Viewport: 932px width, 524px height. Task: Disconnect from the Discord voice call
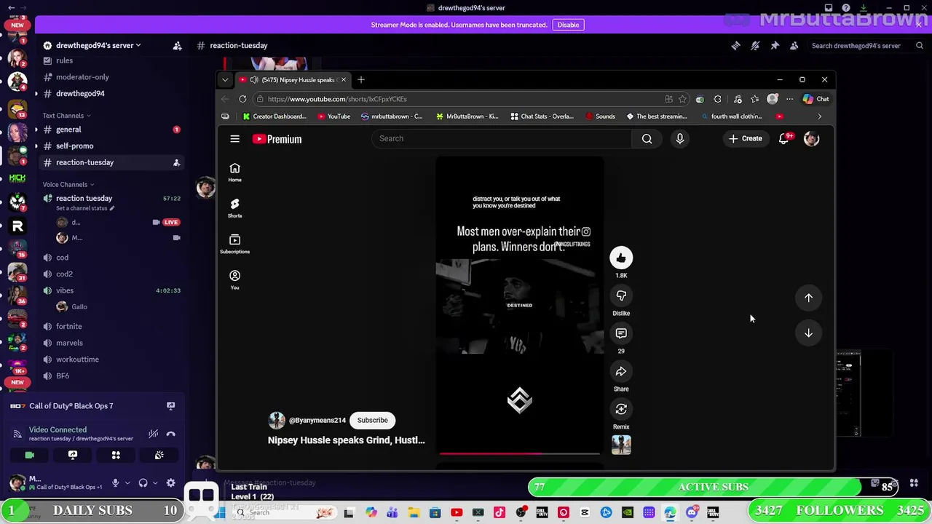[x=170, y=434]
